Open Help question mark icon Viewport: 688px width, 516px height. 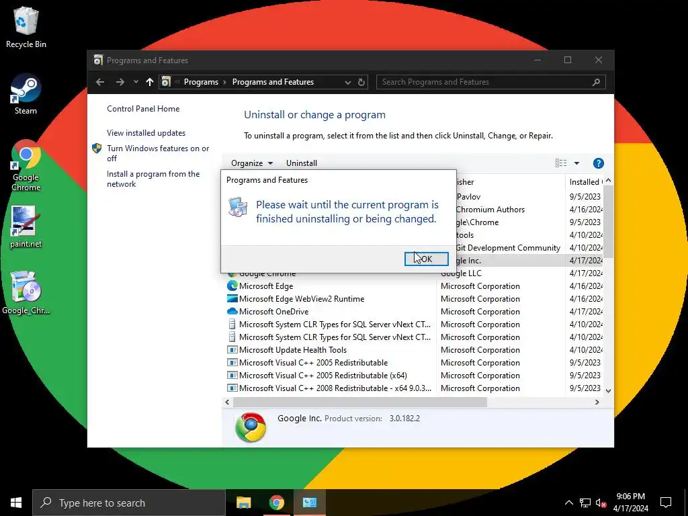[x=598, y=163]
